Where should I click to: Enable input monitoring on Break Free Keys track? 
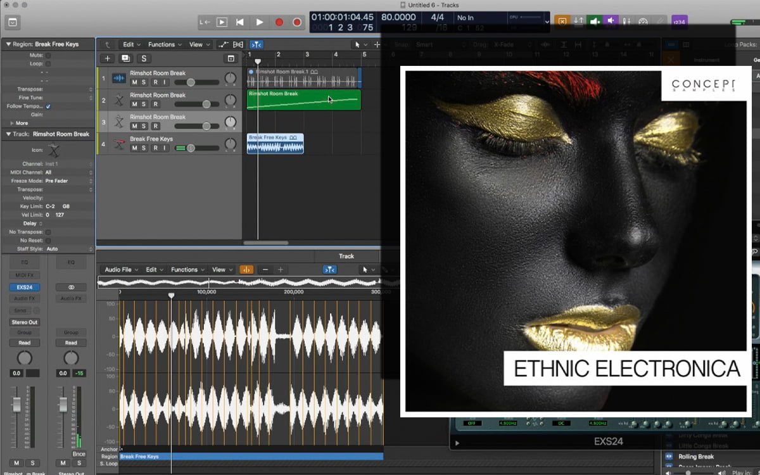(x=164, y=148)
